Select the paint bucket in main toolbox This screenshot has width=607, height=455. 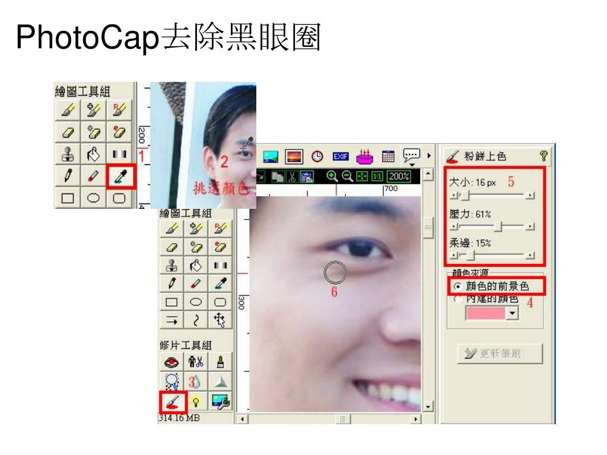tap(196, 265)
